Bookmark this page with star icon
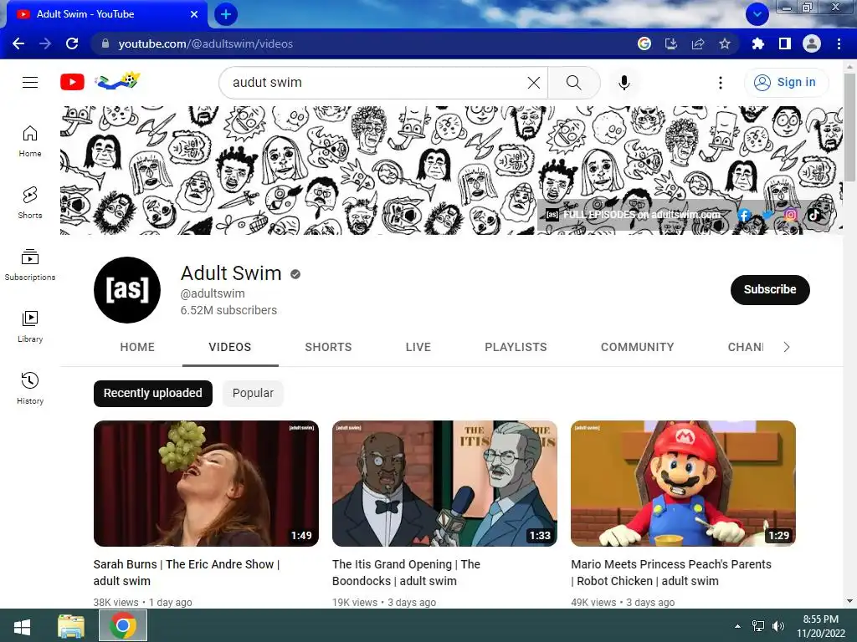 (725, 43)
